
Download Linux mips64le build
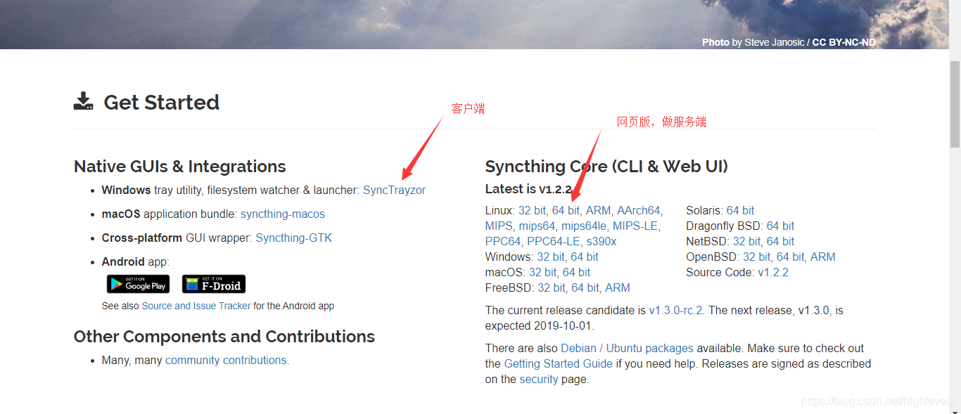[x=584, y=226]
